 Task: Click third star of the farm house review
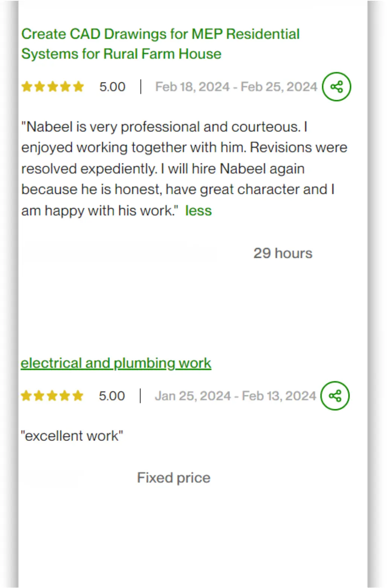tap(53, 87)
